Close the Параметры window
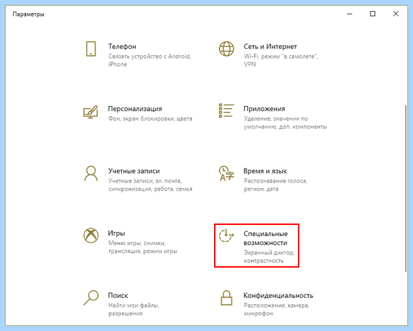Viewport: 413px width, 331px height. [x=396, y=14]
